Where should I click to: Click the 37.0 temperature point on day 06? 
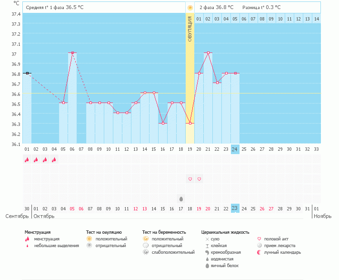click(72, 53)
